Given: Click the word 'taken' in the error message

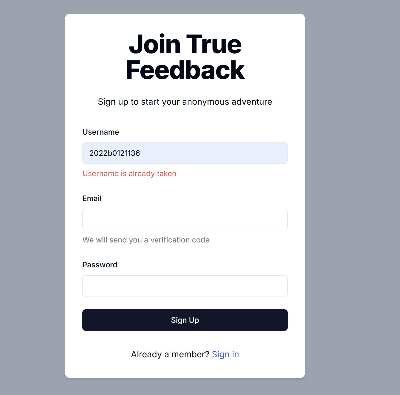Looking at the screenshot, I should coord(166,173).
